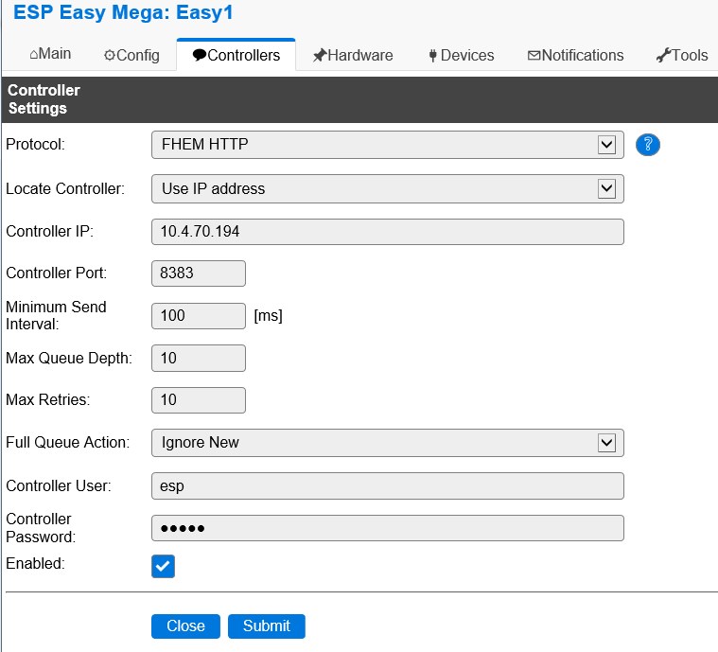Click the Controller IP input field

387,232
